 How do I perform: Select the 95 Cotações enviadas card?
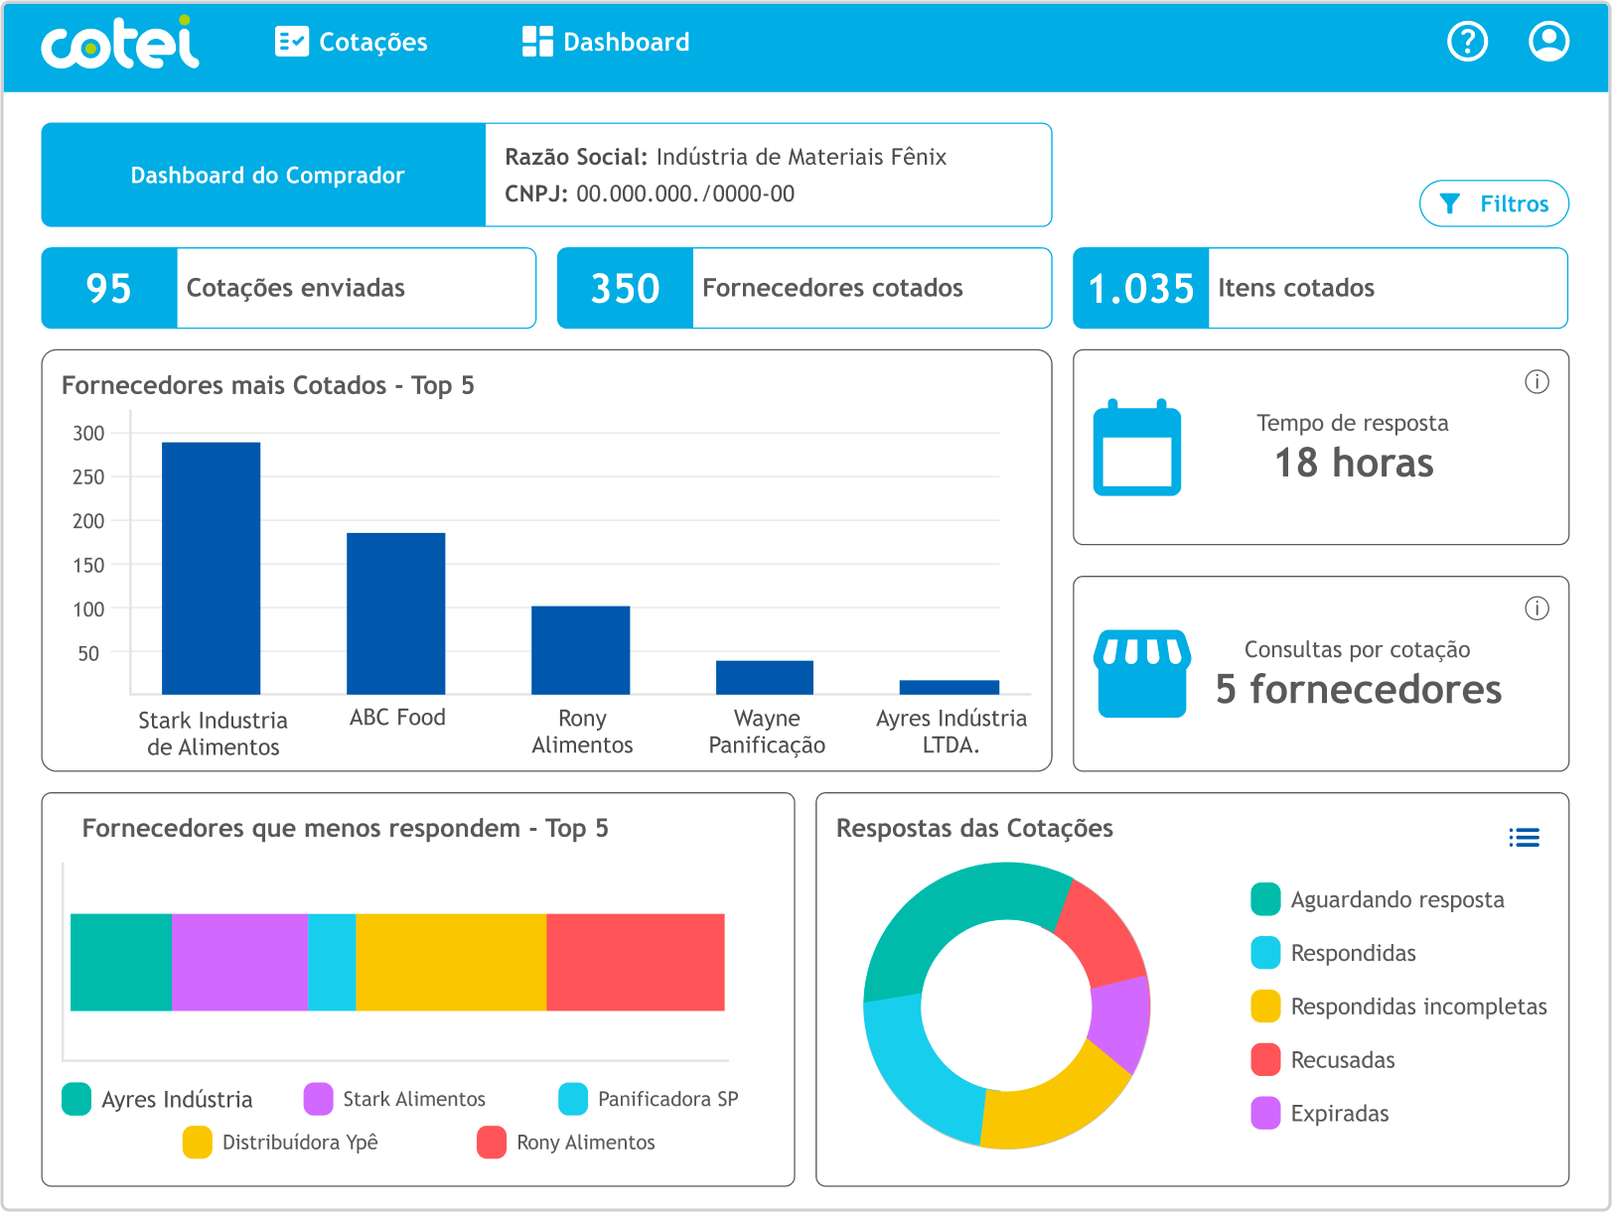pos(288,288)
